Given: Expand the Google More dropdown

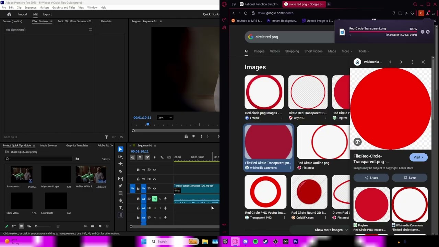Looking at the screenshot, I should pos(347,51).
